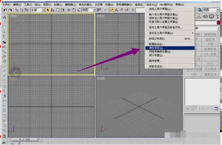Select 自定义用户界面(C)... menu item
Viewport: 222px width, 145px height.
170,9
